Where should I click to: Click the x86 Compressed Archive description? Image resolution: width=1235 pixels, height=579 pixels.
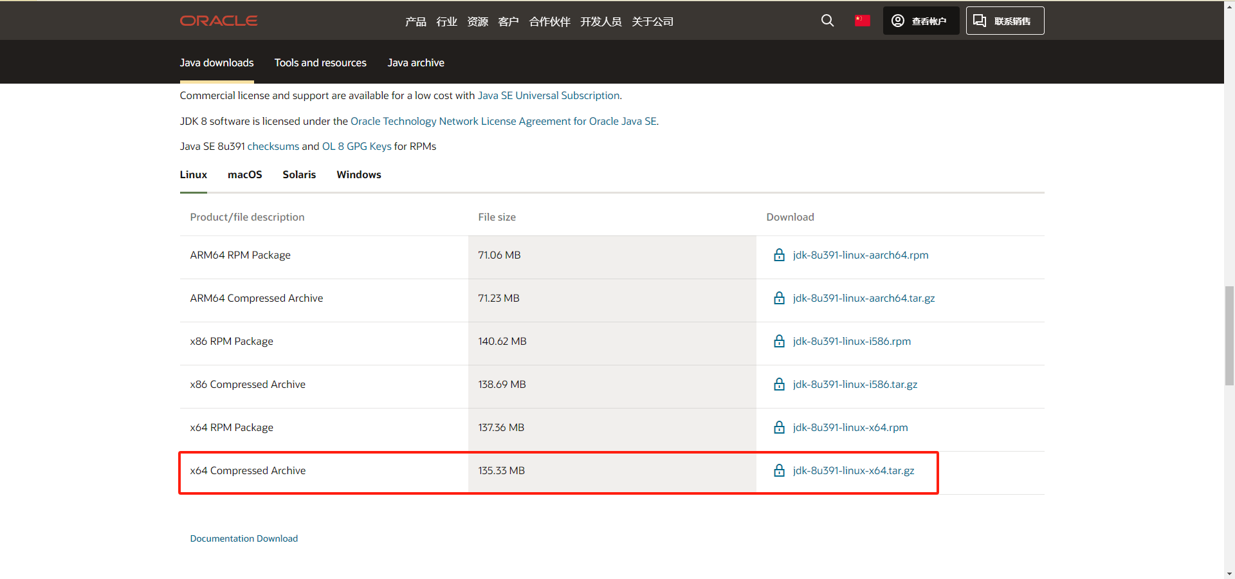248,384
